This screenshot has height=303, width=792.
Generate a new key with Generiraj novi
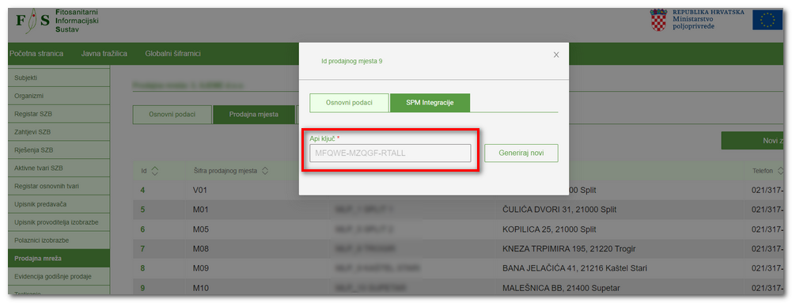(521, 153)
